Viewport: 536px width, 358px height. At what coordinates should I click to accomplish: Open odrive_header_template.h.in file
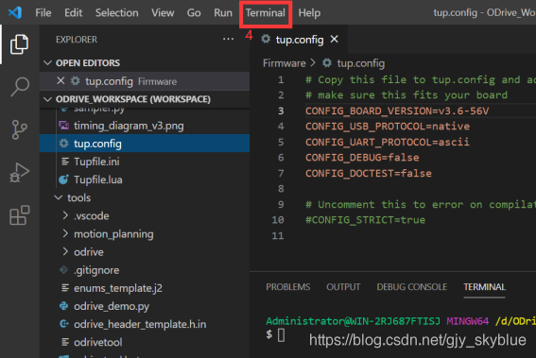(140, 324)
